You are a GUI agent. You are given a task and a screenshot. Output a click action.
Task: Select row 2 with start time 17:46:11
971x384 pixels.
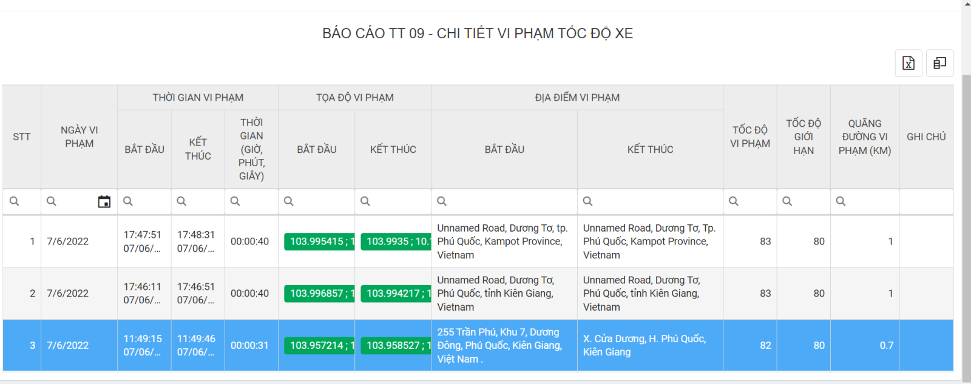click(x=143, y=294)
